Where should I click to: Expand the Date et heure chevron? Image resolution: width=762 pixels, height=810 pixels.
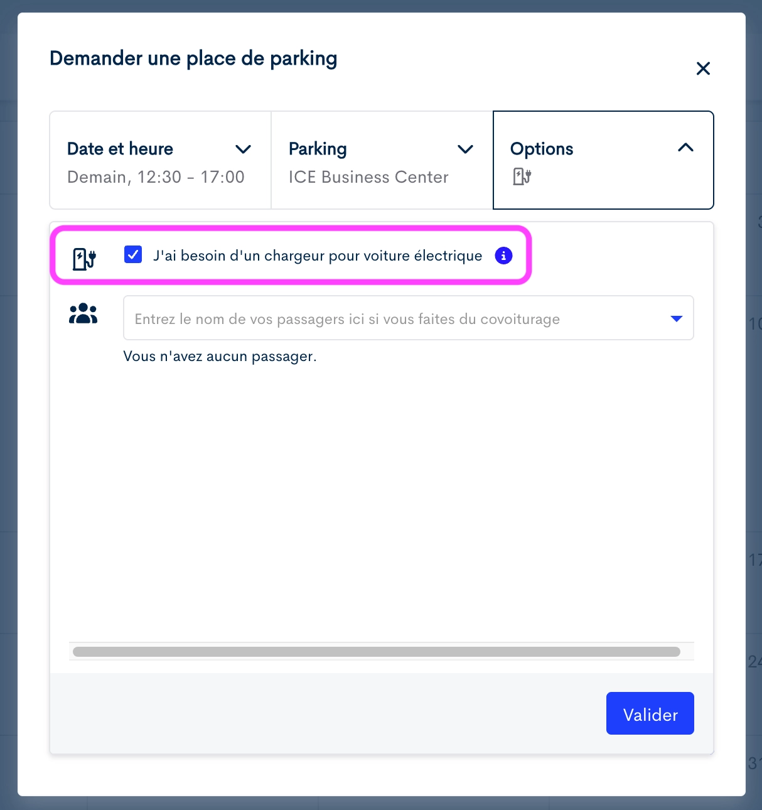pos(243,149)
